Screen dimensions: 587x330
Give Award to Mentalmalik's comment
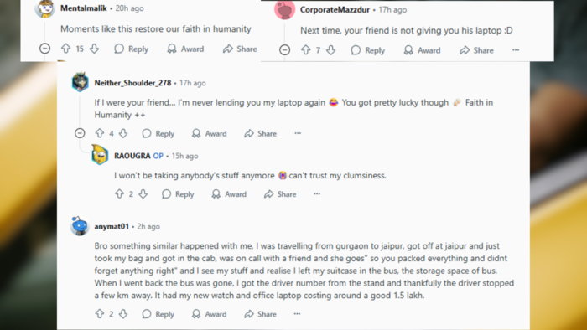[185, 49]
